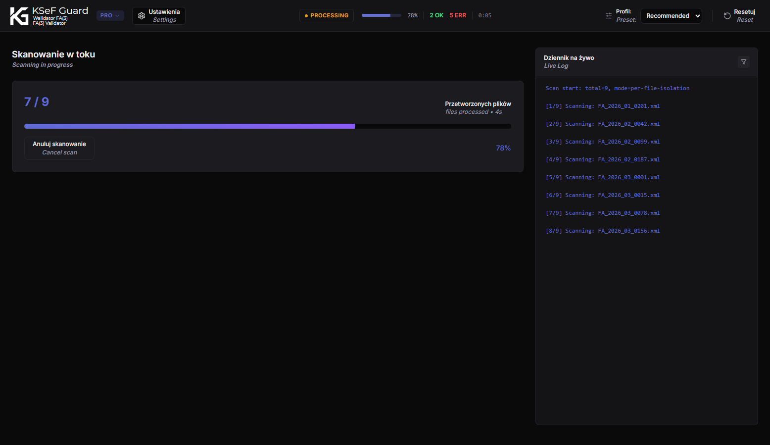Click log entry FA_2026_02_0099.xml

pyautogui.click(x=603, y=142)
